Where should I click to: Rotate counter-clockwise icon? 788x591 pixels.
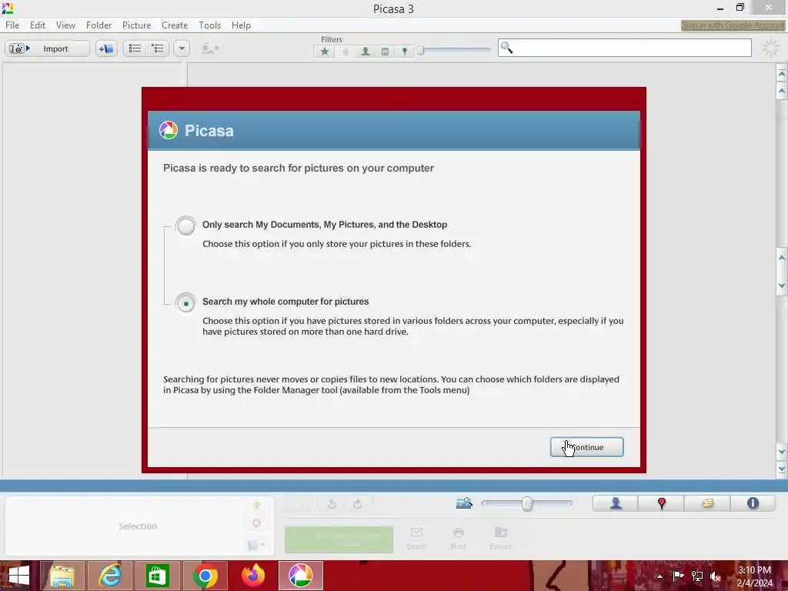[332, 504]
